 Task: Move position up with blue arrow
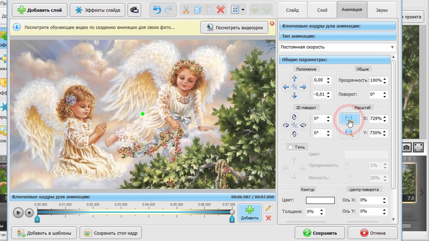pyautogui.click(x=294, y=79)
